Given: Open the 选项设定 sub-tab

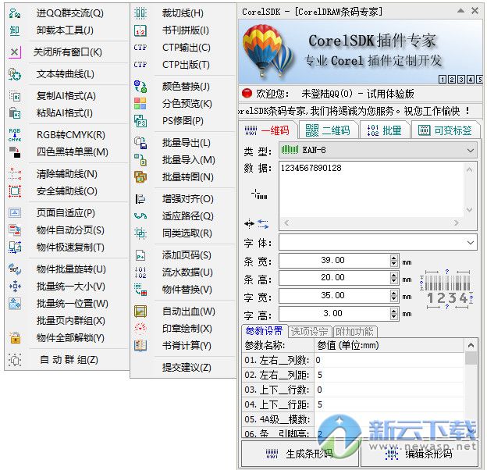Looking at the screenshot, I should [x=310, y=332].
